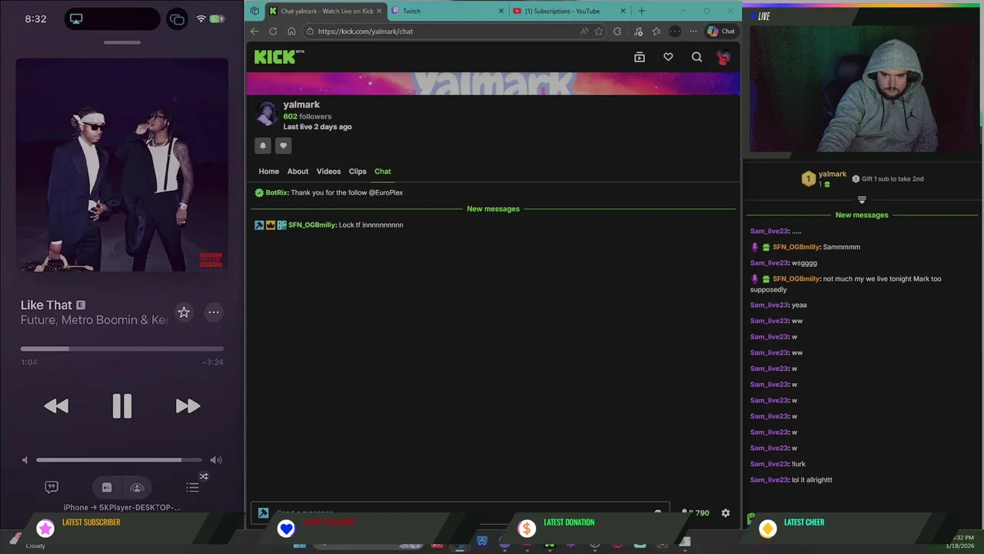984x554 pixels.
Task: Open Kick search
Action: click(696, 57)
